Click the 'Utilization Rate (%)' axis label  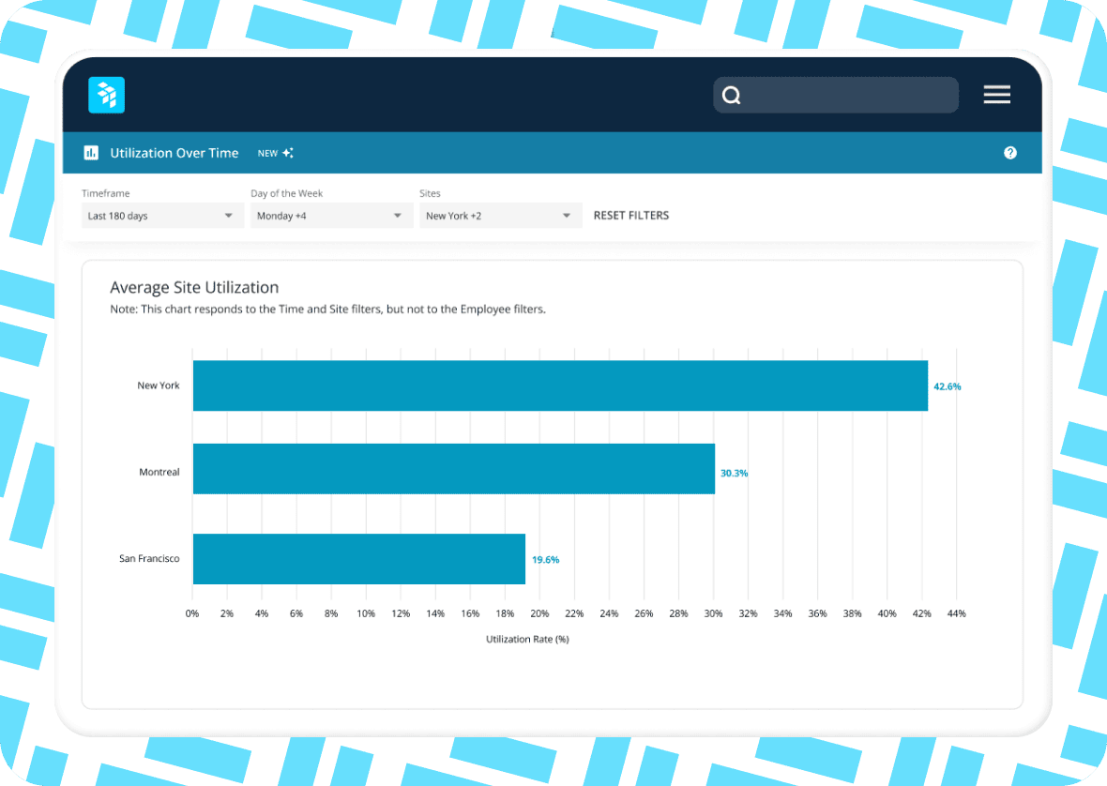point(527,639)
